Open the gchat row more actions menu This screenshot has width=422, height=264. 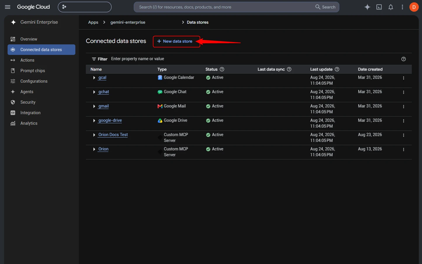point(404,92)
